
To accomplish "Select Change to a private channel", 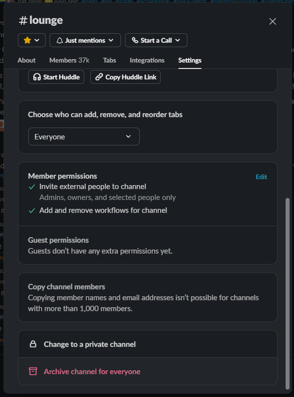I will (x=148, y=344).
